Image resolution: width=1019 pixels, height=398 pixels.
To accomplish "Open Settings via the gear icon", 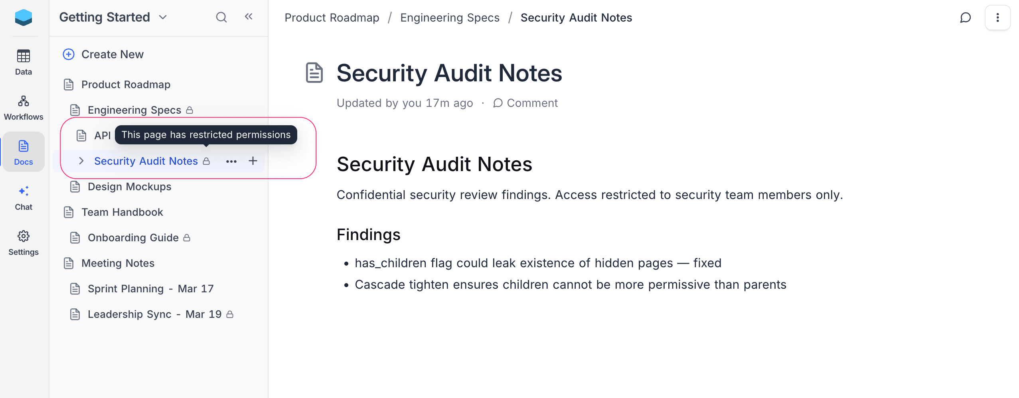I will click(x=23, y=242).
